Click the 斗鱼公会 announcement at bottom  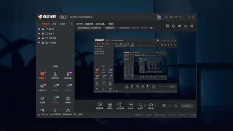click(x=61, y=114)
